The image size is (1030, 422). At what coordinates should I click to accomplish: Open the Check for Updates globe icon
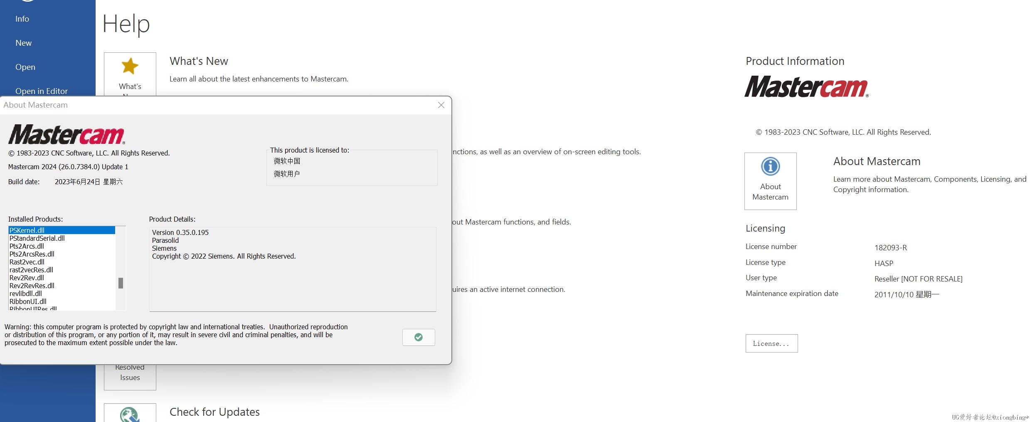pos(130,415)
